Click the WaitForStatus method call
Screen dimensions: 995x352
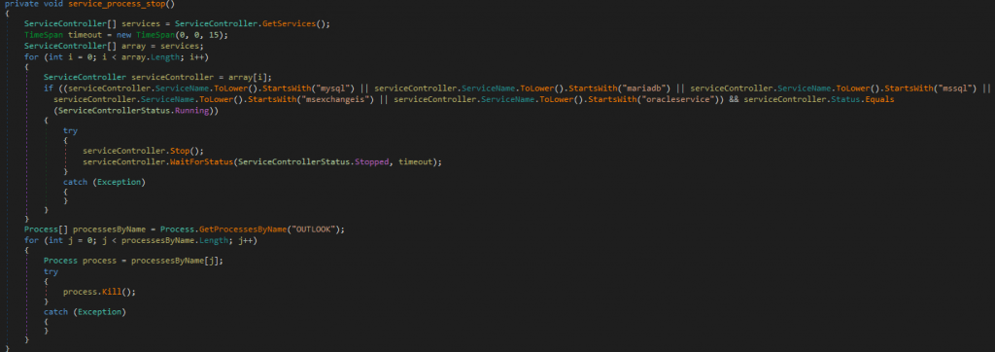coord(200,162)
